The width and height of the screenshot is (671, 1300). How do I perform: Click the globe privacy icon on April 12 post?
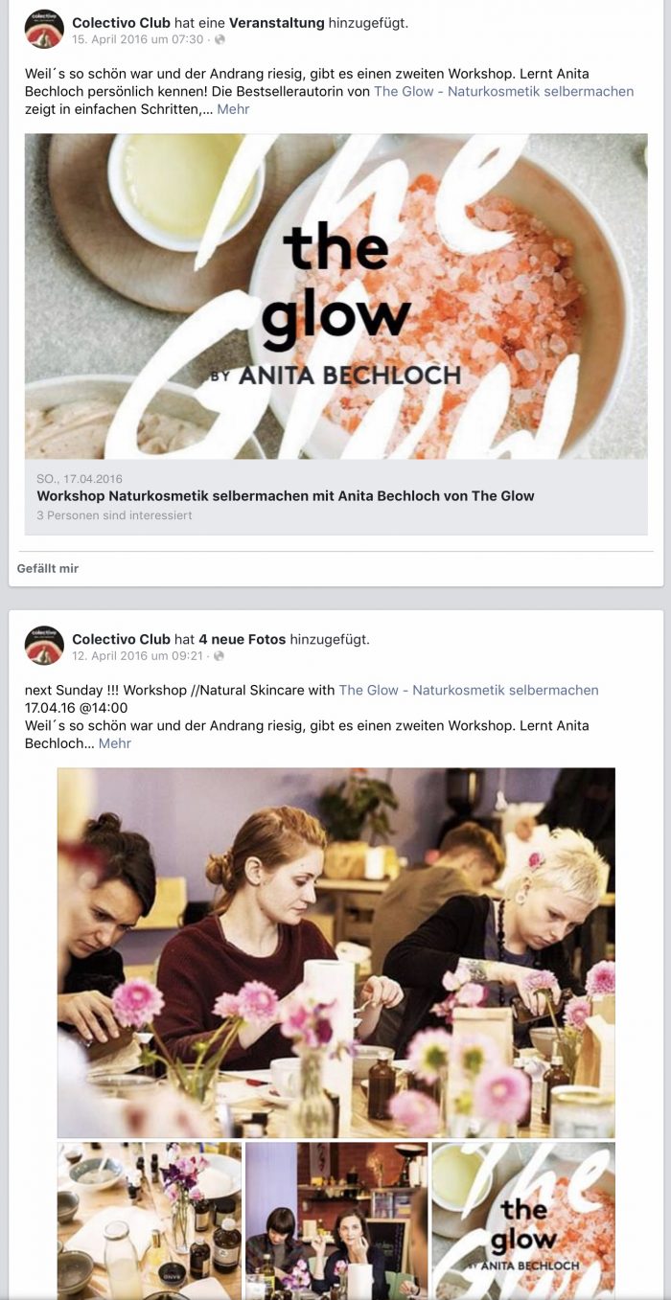220,656
